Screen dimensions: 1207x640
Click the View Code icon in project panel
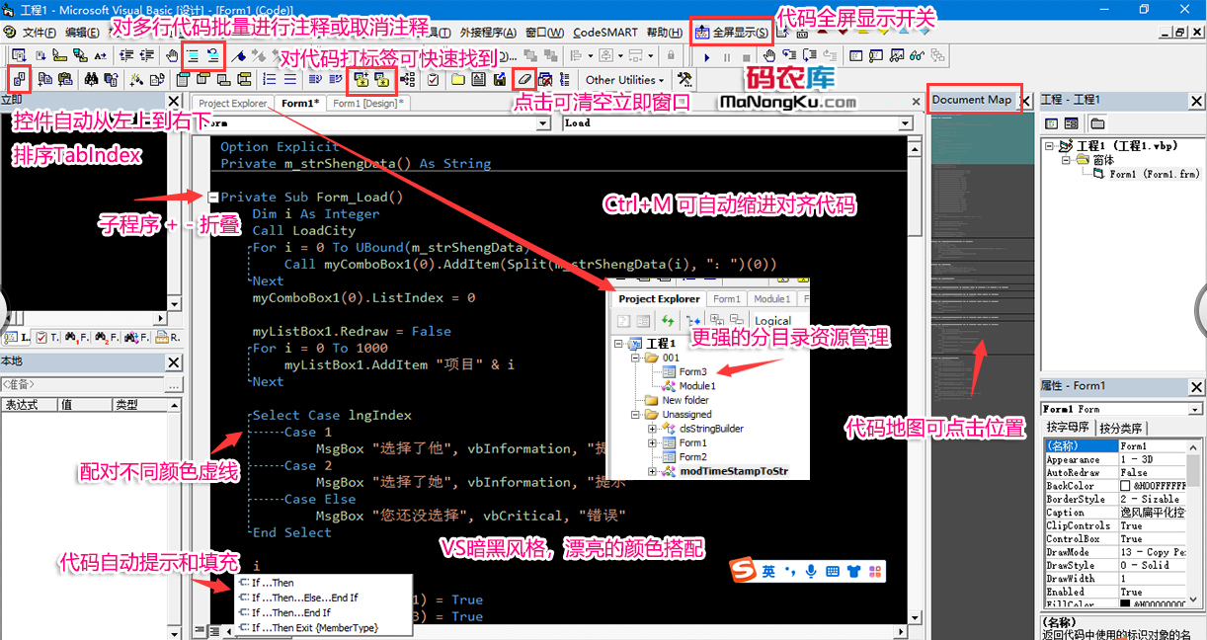pos(1051,123)
